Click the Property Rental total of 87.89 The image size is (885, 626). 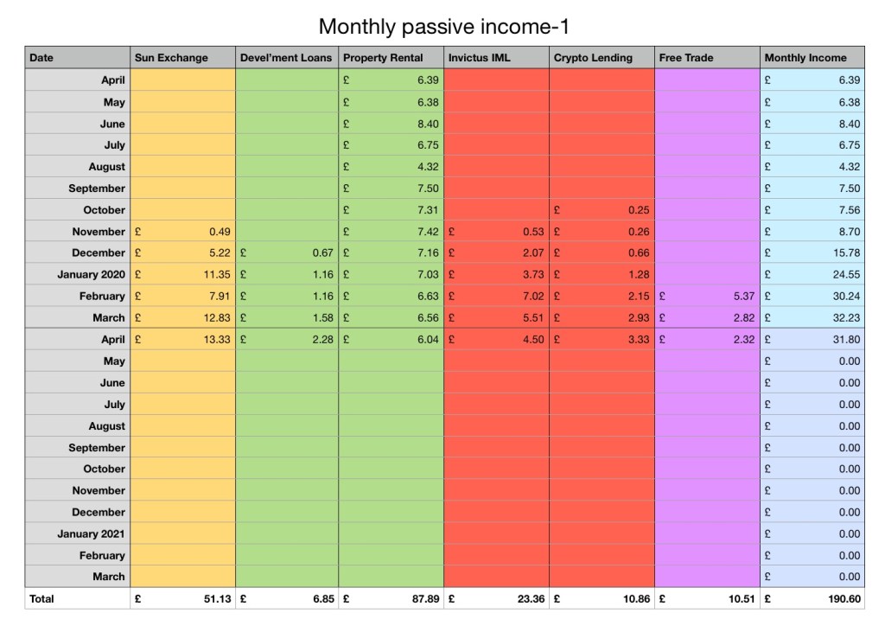click(x=392, y=598)
